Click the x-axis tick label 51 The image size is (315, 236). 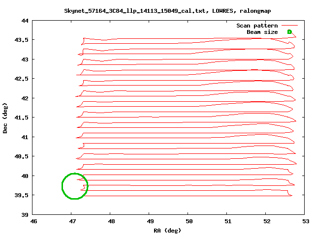coord(228,221)
